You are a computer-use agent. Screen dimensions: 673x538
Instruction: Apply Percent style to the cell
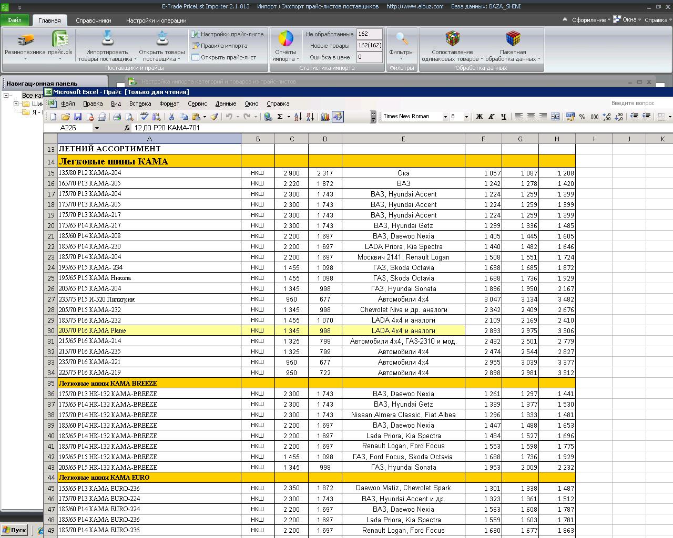(x=582, y=117)
